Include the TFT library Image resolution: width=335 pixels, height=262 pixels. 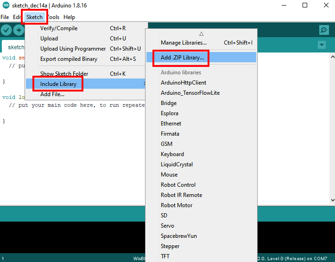(201, 256)
